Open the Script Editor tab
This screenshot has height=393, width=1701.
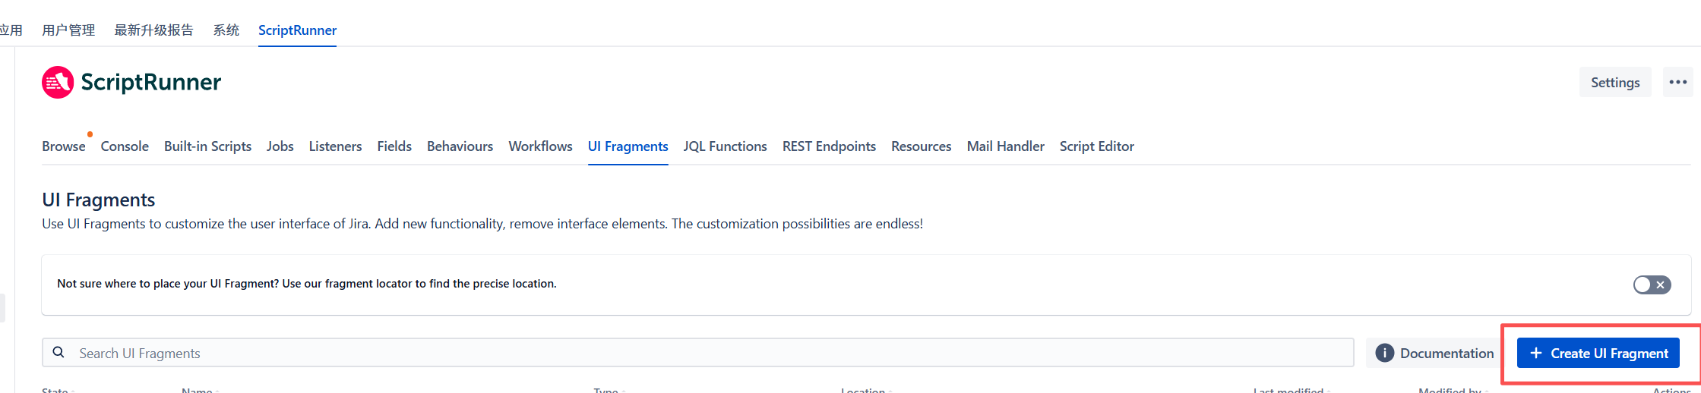[1096, 146]
